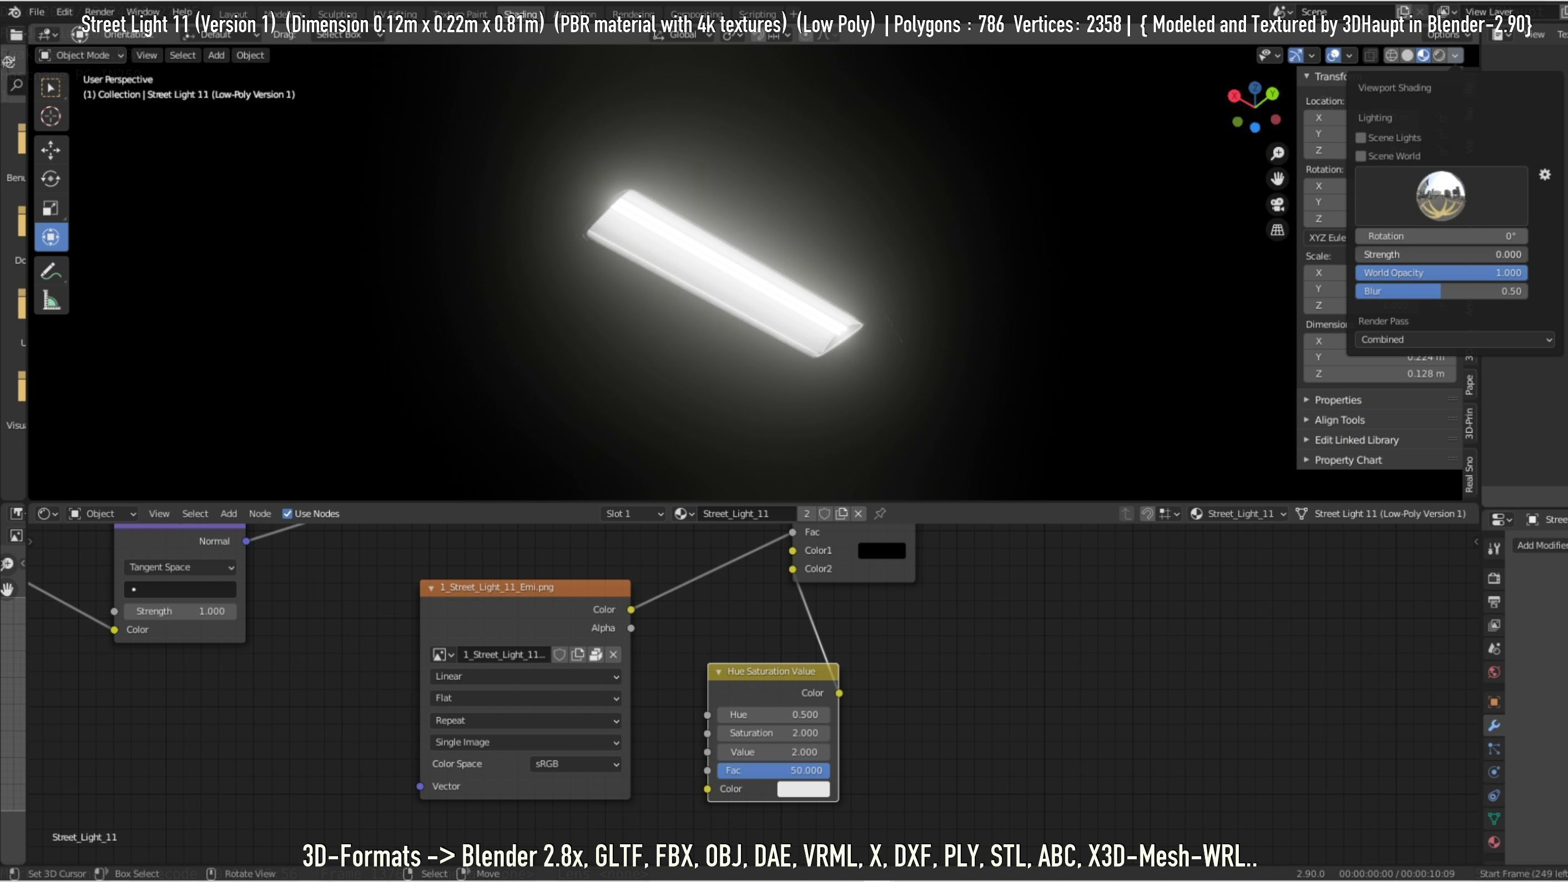Switch to material preview shading
This screenshot has height=882, width=1568.
coord(1423,55)
